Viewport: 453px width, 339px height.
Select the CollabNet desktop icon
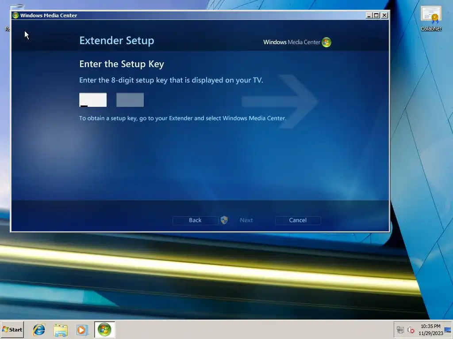click(x=431, y=19)
